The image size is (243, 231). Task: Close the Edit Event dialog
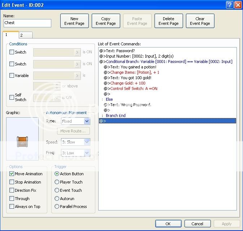coord(238,5)
